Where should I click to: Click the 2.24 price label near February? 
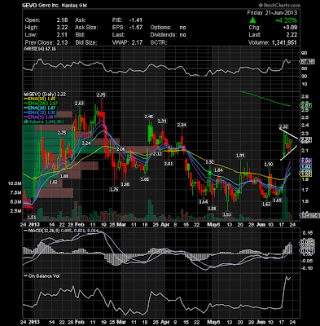coord(86,143)
